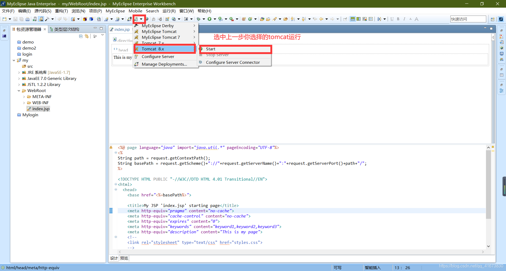Click the Open Perspective icon
506x271 pixels.
493,19
